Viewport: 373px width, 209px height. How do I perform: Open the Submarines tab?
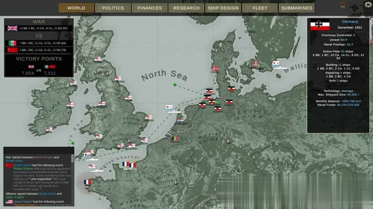297,8
